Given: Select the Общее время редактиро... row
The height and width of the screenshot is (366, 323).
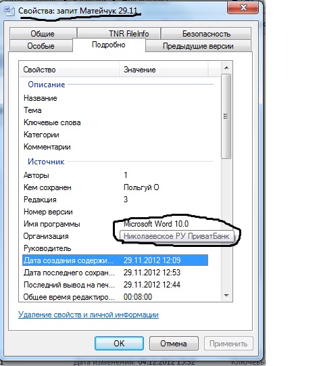Looking at the screenshot, I should [115, 297].
